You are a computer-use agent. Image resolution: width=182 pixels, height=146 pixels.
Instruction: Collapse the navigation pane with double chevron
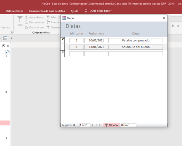coord(8,45)
